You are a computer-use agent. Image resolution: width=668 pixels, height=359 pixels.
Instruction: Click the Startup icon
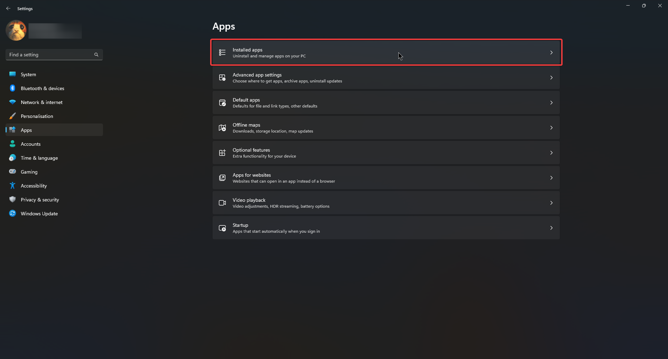222,228
